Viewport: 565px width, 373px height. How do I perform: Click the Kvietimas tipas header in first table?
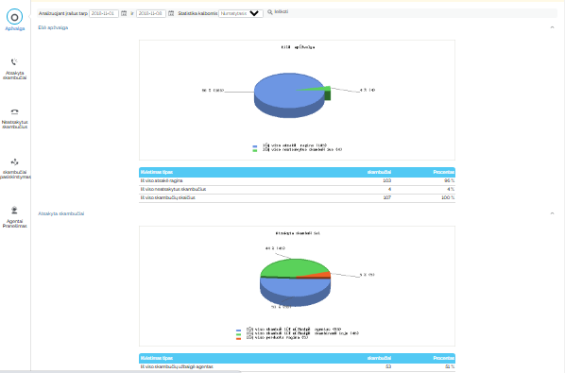(x=157, y=172)
